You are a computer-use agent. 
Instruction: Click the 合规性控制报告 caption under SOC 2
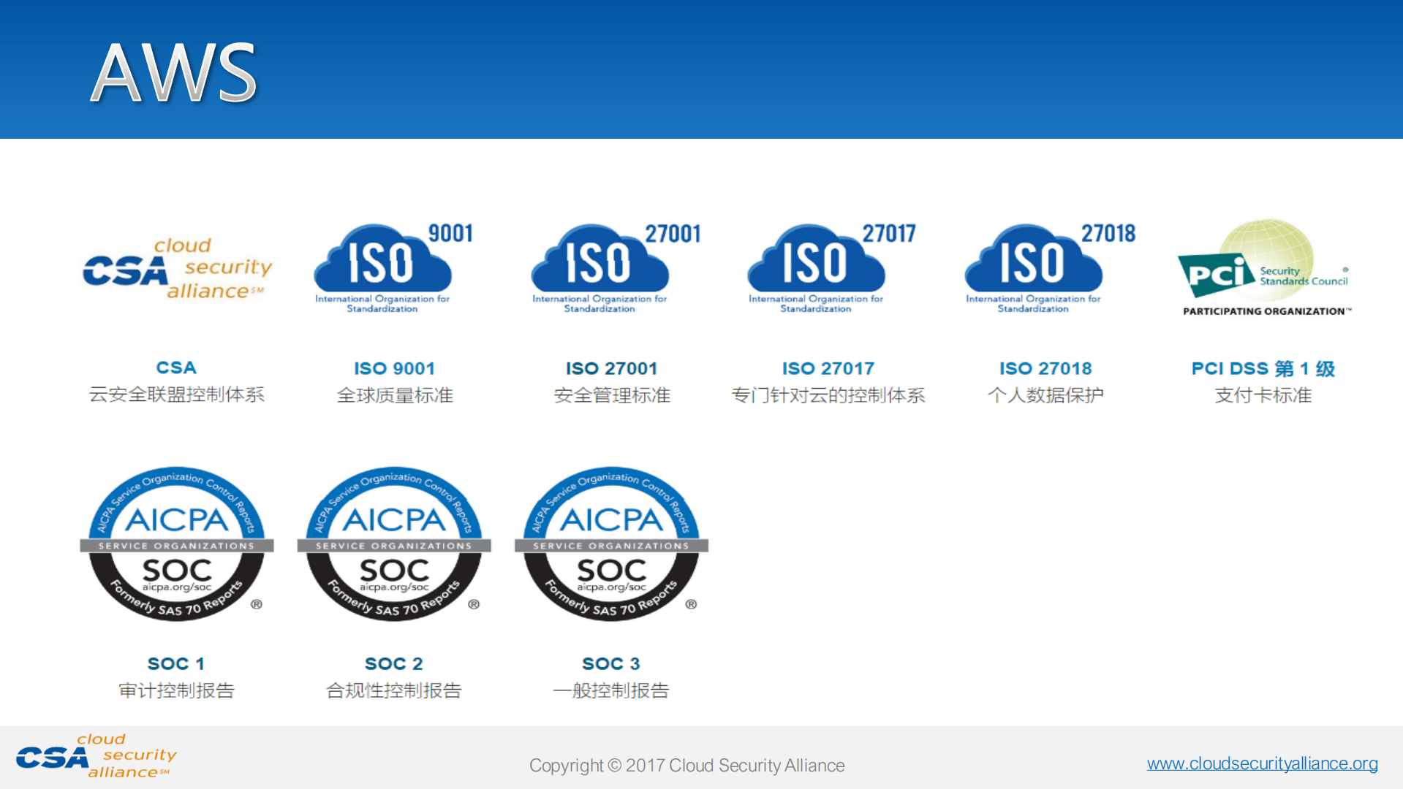tap(394, 690)
